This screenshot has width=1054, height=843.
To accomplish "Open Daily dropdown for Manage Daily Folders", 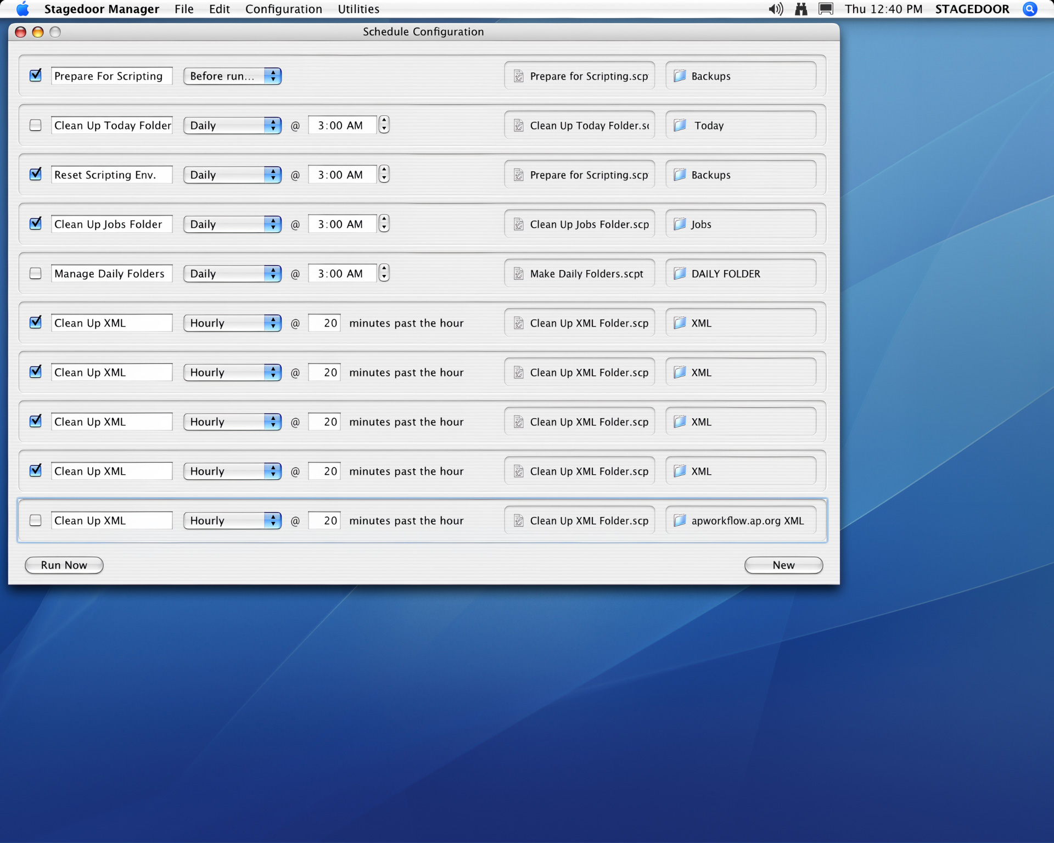I will click(x=232, y=273).
